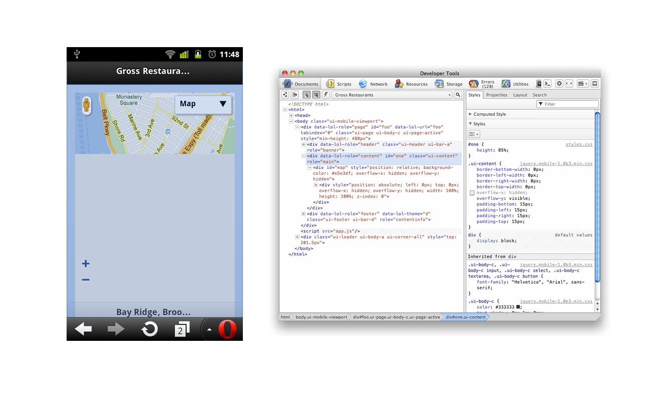Click the magnifying glass search icon
Screen dimensions: 651x401
(x=458, y=94)
